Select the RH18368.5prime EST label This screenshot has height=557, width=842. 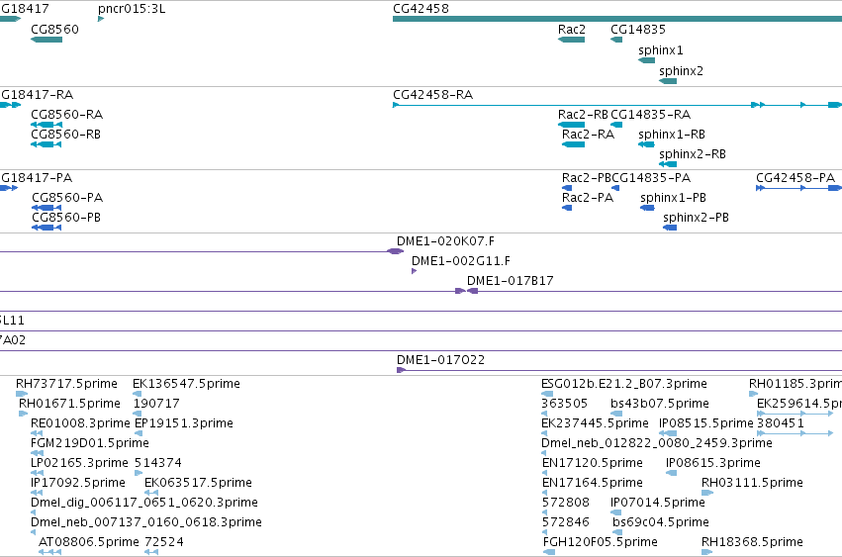[752, 542]
